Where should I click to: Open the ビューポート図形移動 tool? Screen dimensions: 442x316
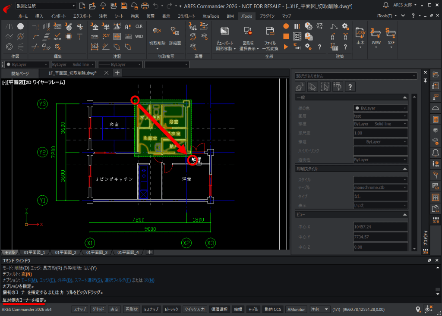pyautogui.click(x=224, y=31)
